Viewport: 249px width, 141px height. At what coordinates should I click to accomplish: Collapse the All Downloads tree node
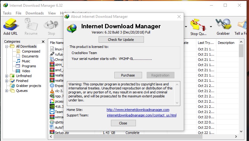coord(6,46)
